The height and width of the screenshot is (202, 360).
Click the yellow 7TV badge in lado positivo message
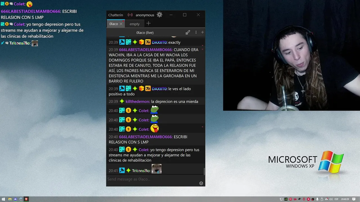[148, 88]
